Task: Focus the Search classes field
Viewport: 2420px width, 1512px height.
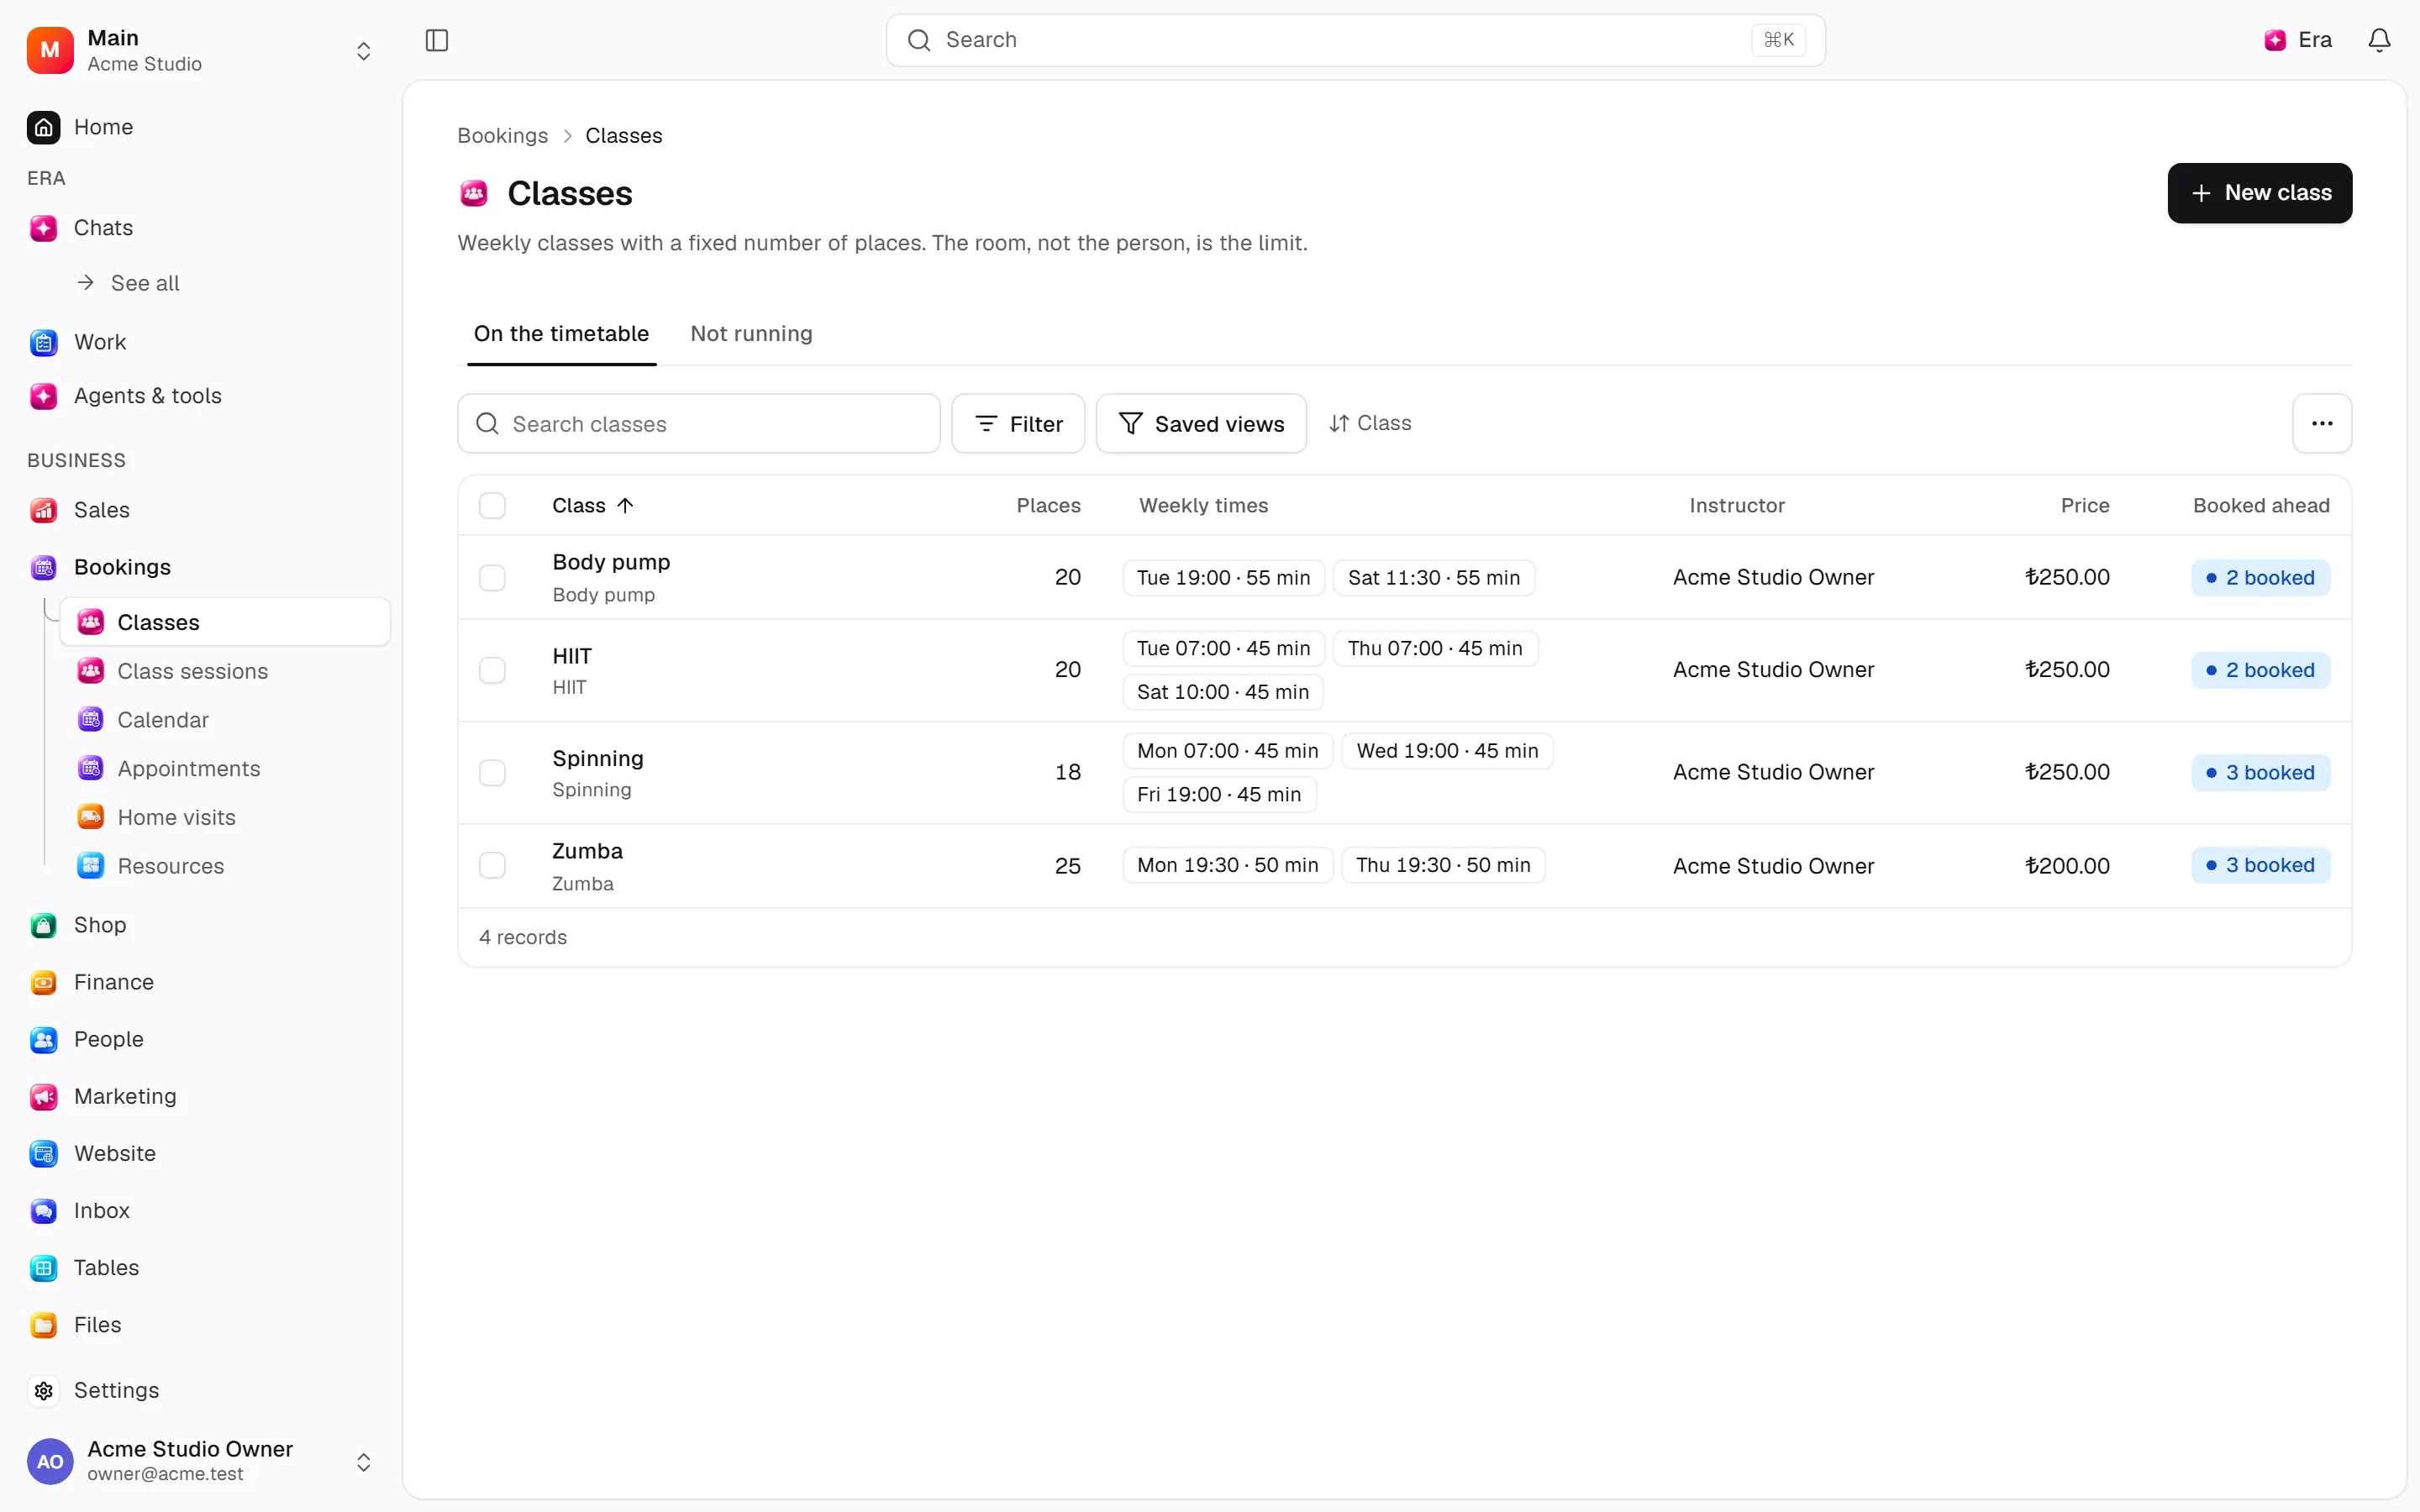Action: (x=699, y=424)
